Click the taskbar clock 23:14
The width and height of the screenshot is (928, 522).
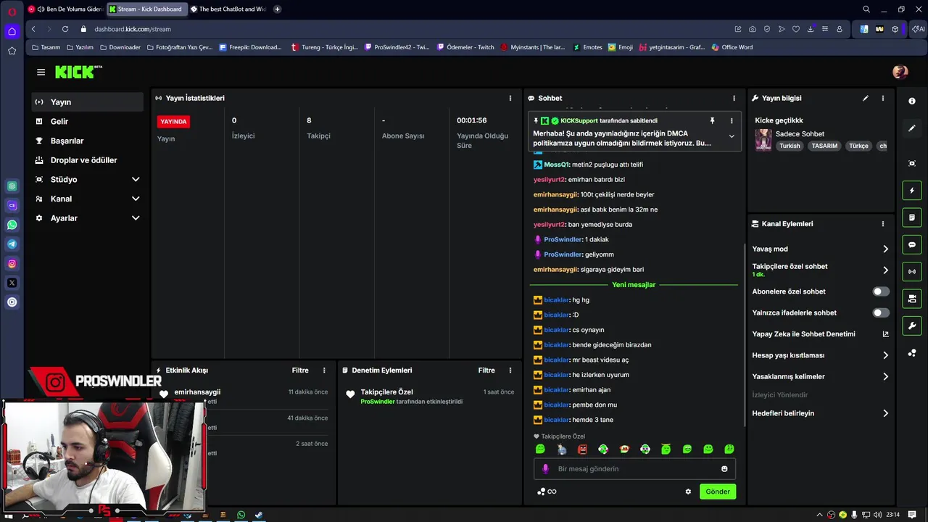coord(892,515)
